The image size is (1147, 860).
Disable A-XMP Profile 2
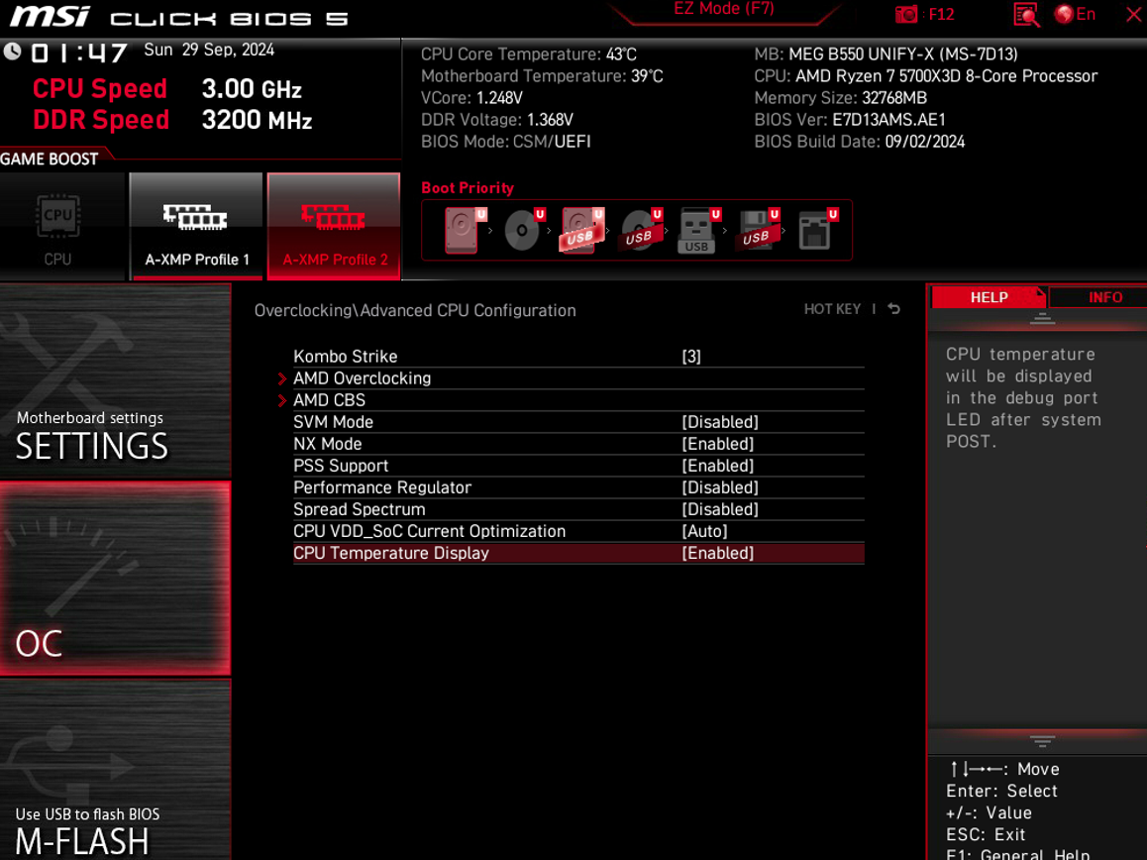(334, 227)
